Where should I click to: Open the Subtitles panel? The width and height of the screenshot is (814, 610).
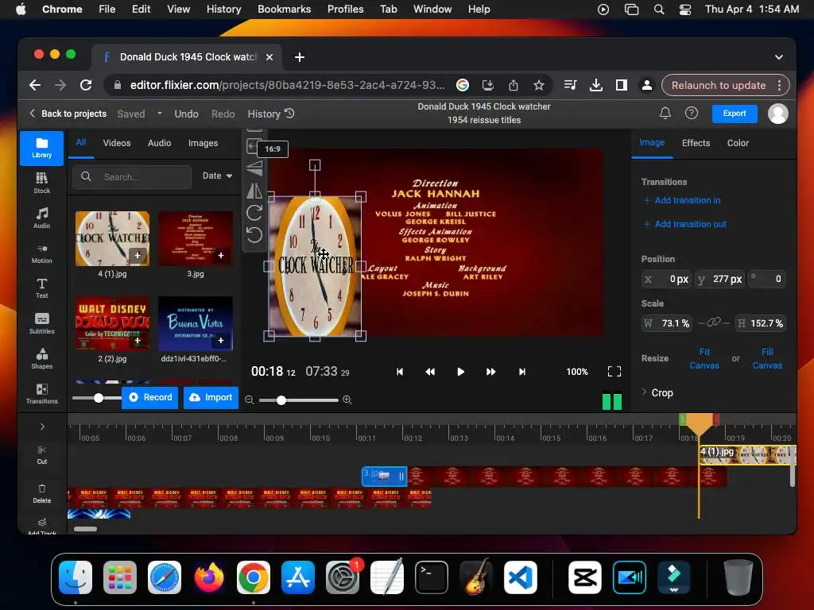[x=41, y=323]
